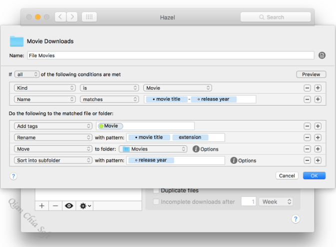Open the Movies destination folder dropdown

coord(153,149)
